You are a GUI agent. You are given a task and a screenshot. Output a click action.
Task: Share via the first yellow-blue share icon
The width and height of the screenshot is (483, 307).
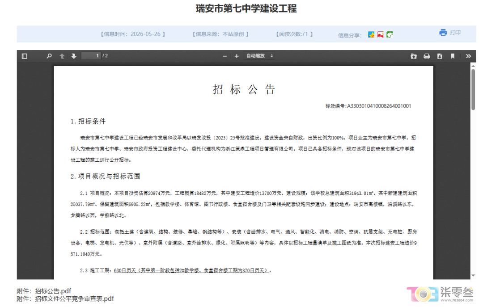pos(371,34)
